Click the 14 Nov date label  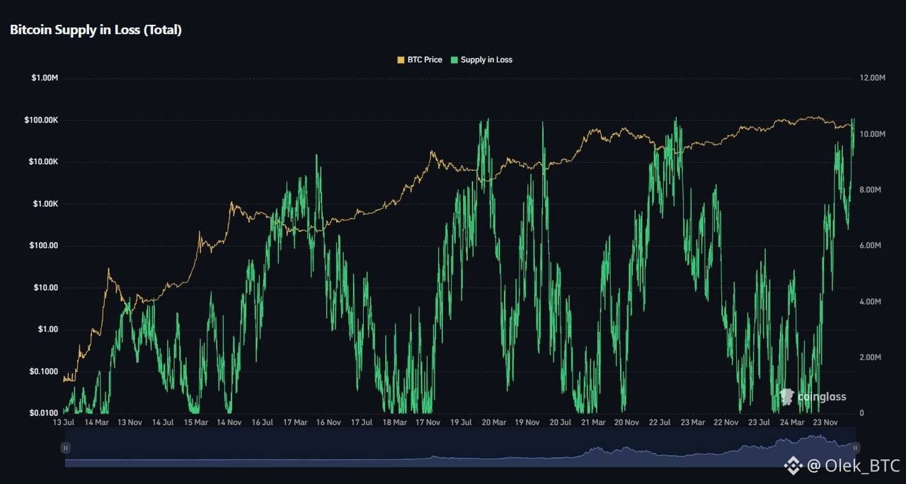coord(229,422)
